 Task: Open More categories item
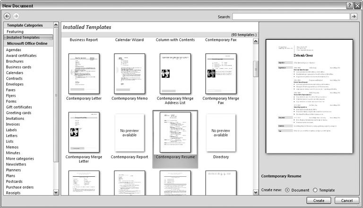[20, 159]
